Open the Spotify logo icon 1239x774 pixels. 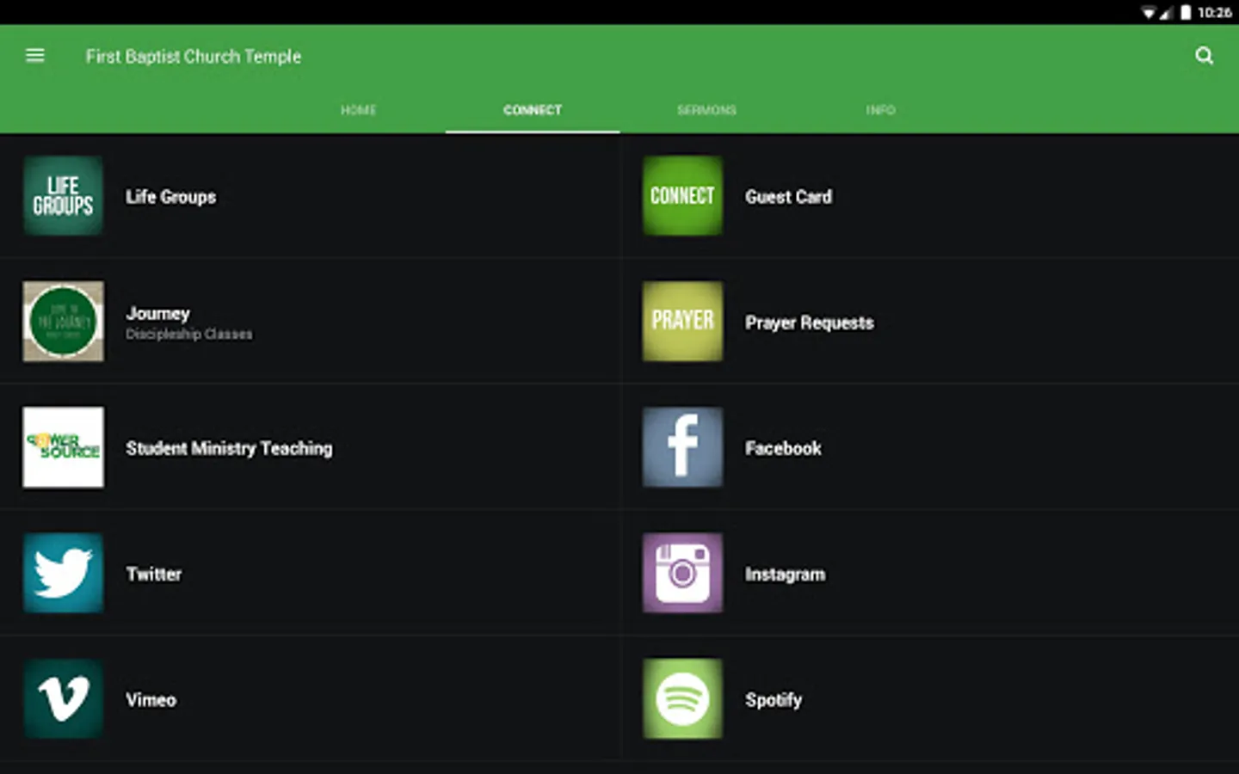682,698
